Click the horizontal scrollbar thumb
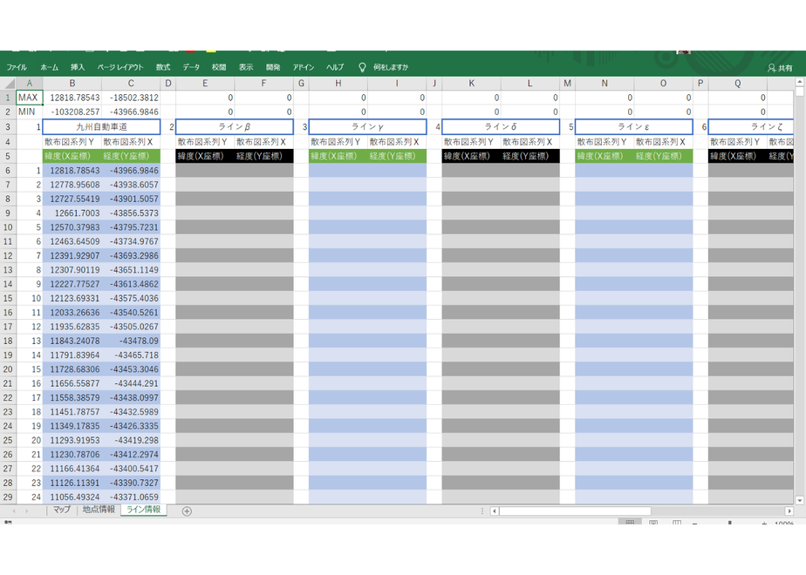Screen dimensions: 806x575 575,511
